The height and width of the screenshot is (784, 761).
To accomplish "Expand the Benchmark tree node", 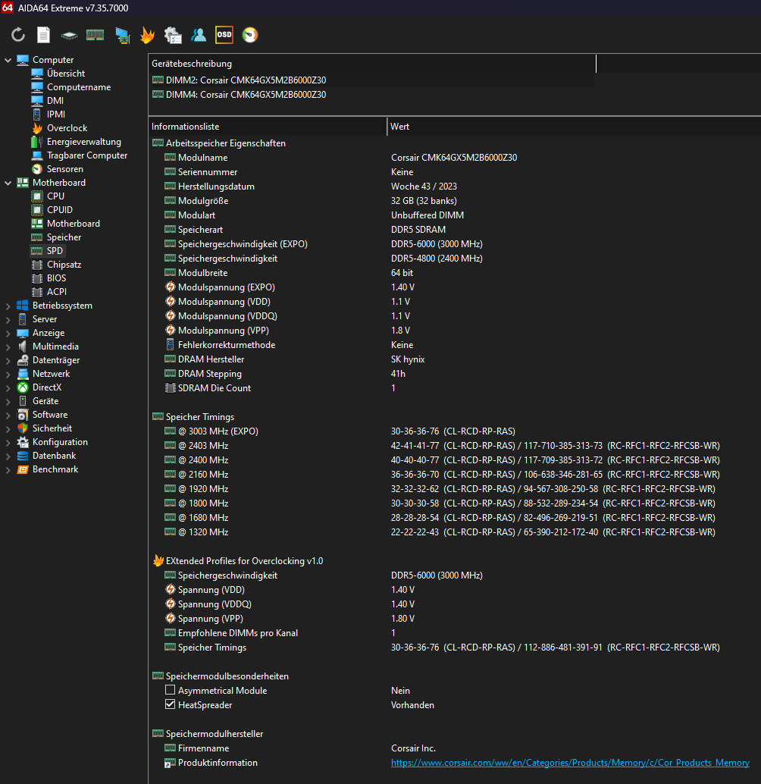I will point(8,469).
